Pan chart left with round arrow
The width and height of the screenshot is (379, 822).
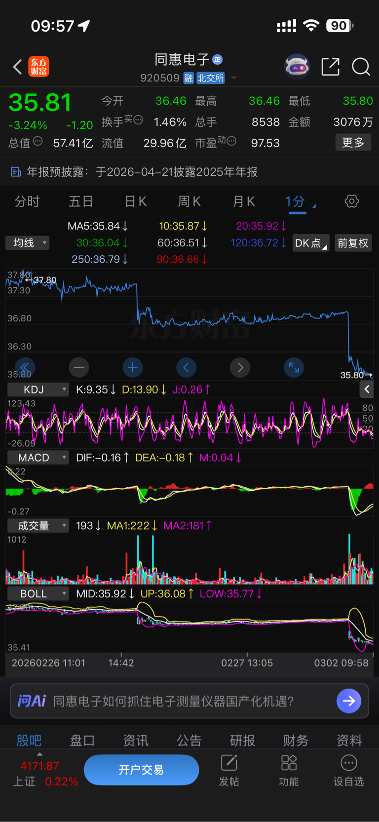[x=186, y=367]
